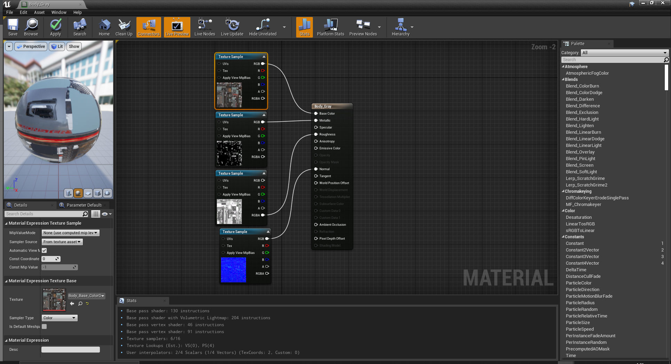Select Constant3Vector in the Palette
This screenshot has width=671, height=364.
(x=583, y=257)
